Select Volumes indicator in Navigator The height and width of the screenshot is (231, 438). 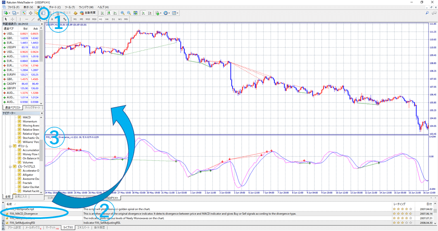coord(28,162)
